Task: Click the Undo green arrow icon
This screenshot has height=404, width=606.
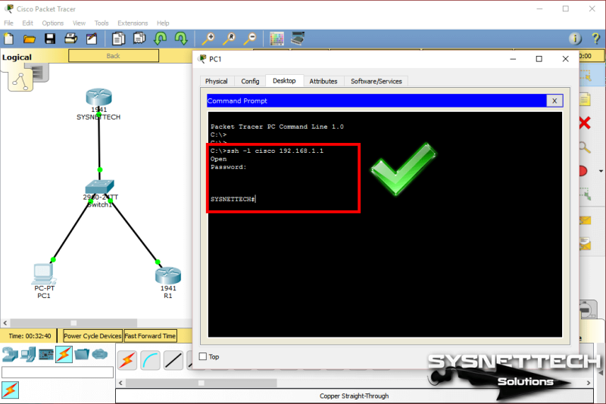Action: [x=160, y=38]
